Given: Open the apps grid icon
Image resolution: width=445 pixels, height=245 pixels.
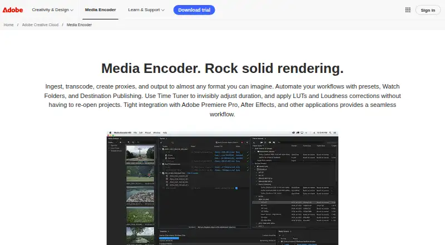Looking at the screenshot, I should point(408,10).
